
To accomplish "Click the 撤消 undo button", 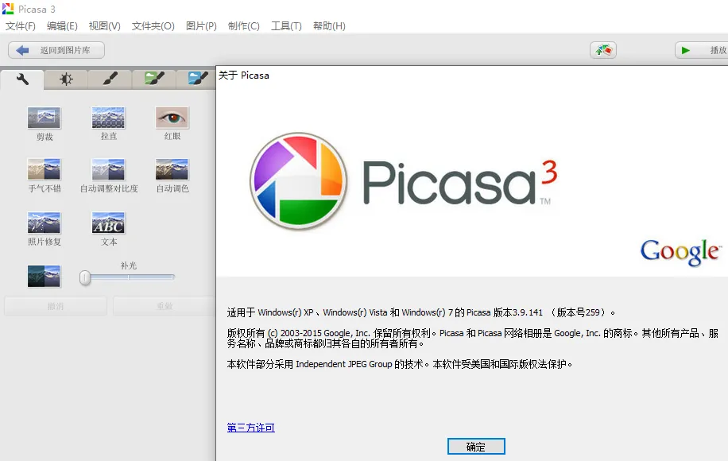I will click(56, 306).
